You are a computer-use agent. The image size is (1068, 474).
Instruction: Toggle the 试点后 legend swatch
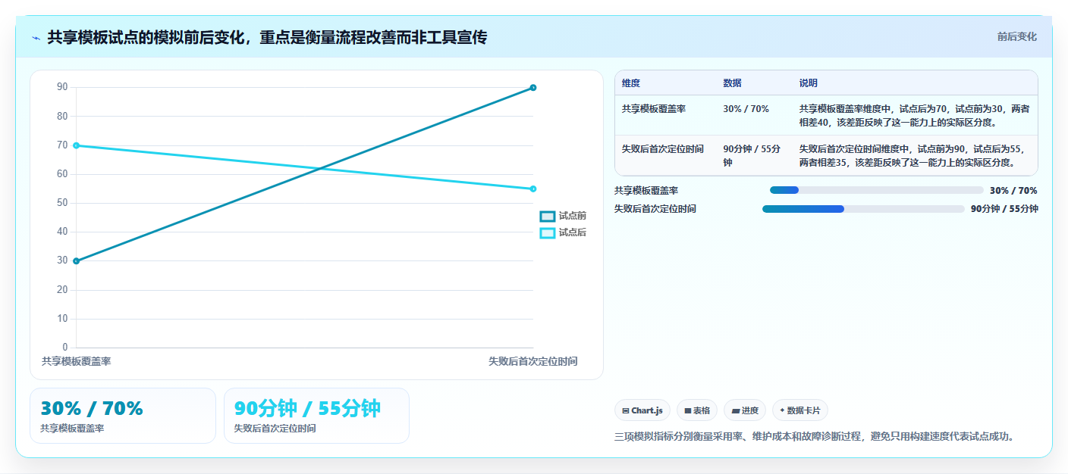(548, 233)
